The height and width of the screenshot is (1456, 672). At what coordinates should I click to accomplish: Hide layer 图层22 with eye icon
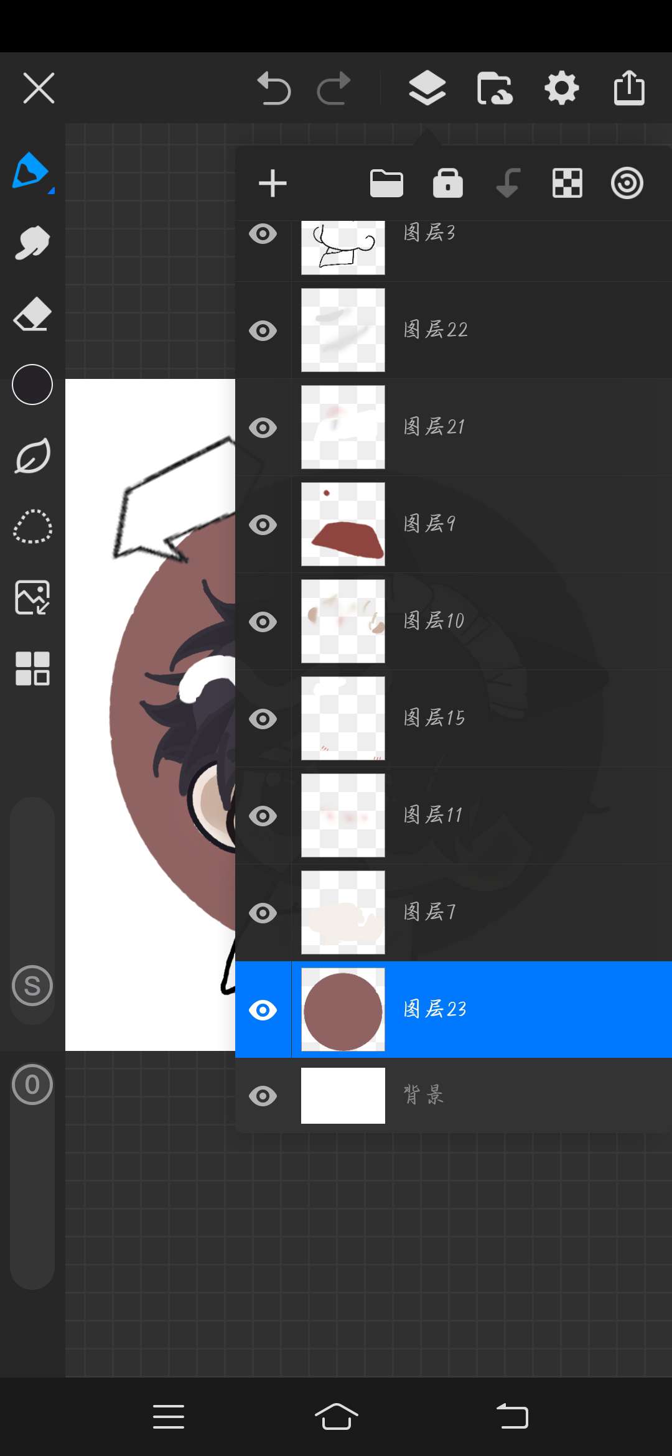(263, 330)
